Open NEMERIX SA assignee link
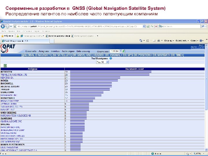This screenshot has height=156, width=208. pyautogui.click(x=7, y=78)
